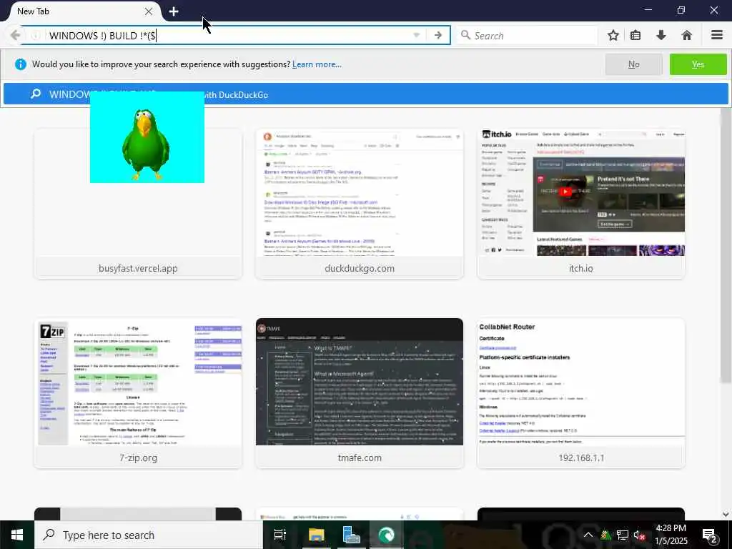The image size is (732, 549).
Task: Go back with the back arrow
Action: [15, 35]
